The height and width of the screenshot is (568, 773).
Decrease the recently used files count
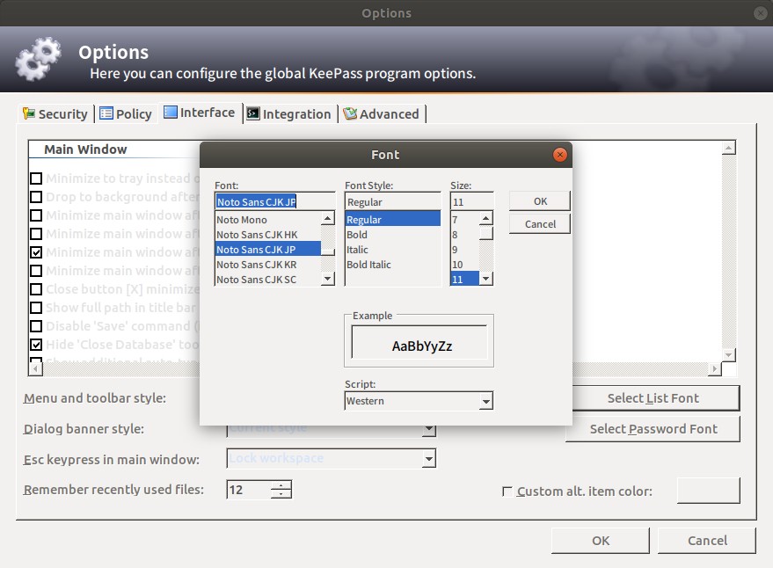281,494
